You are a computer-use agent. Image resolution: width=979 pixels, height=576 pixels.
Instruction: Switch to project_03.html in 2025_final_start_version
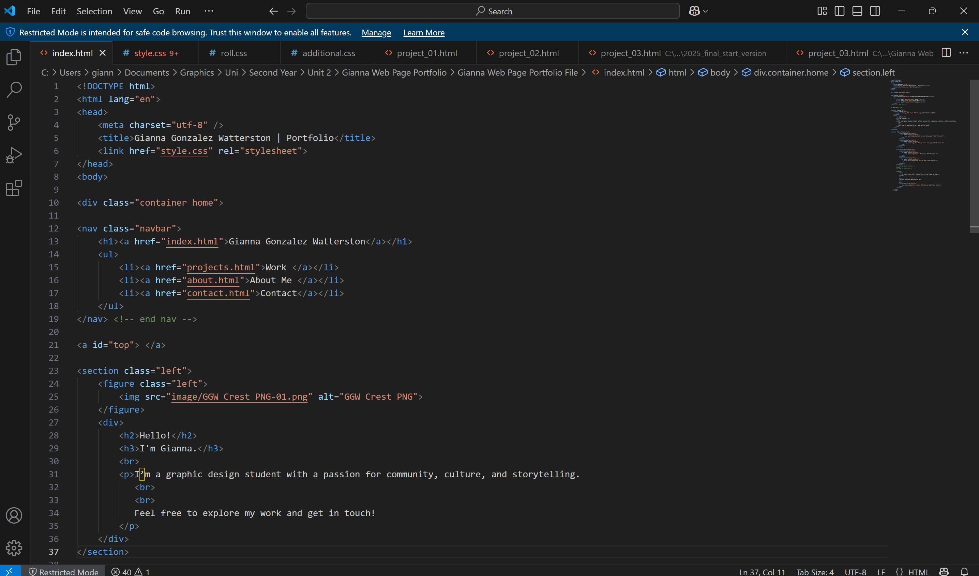tap(682, 53)
